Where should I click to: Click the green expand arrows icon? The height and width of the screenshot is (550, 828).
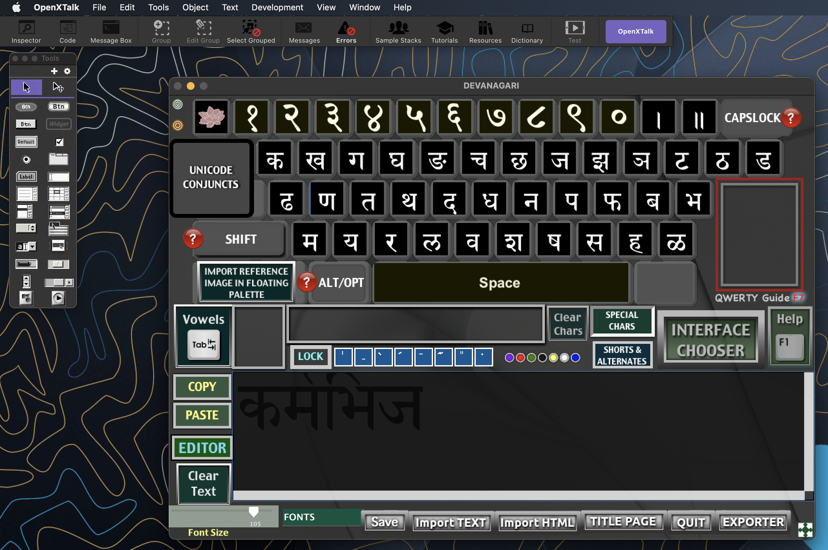coord(805,530)
